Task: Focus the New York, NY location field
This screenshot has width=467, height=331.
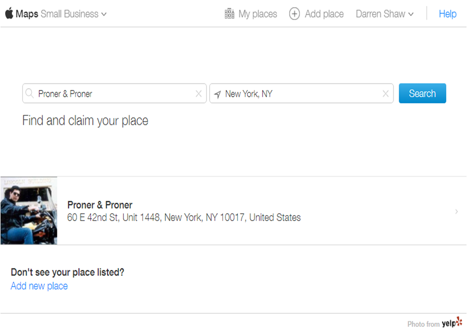Action: pyautogui.click(x=300, y=94)
